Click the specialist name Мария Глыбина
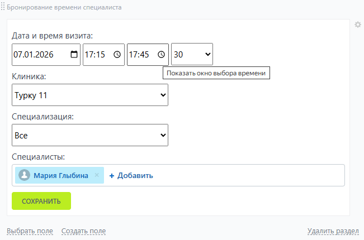 click(61, 175)
